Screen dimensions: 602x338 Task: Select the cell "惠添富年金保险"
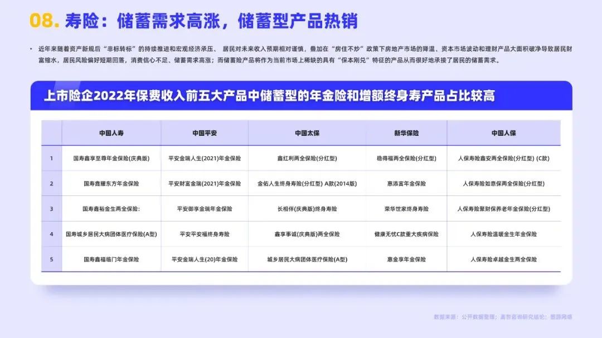pos(406,183)
